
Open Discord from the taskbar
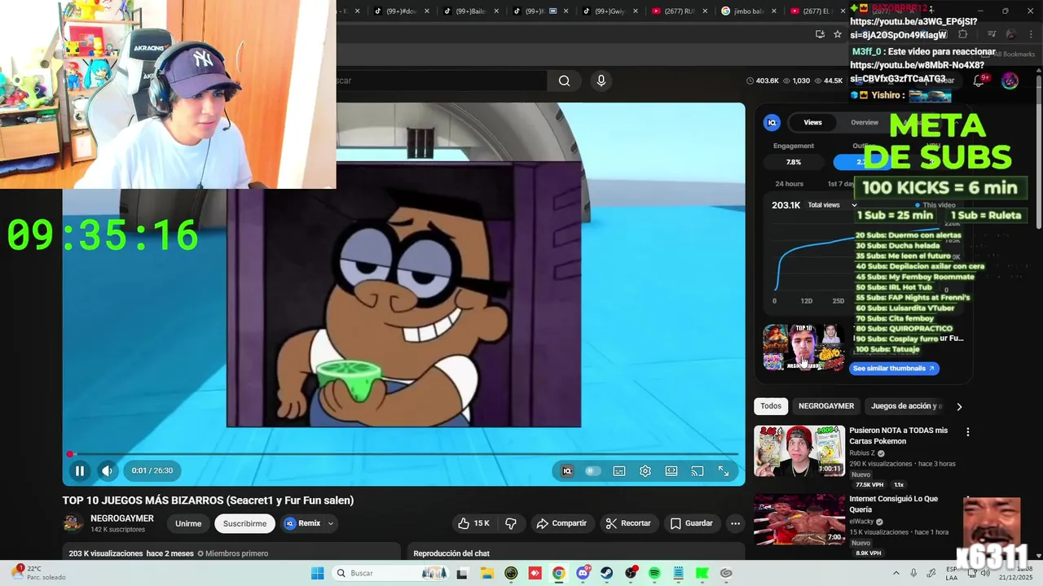(583, 573)
